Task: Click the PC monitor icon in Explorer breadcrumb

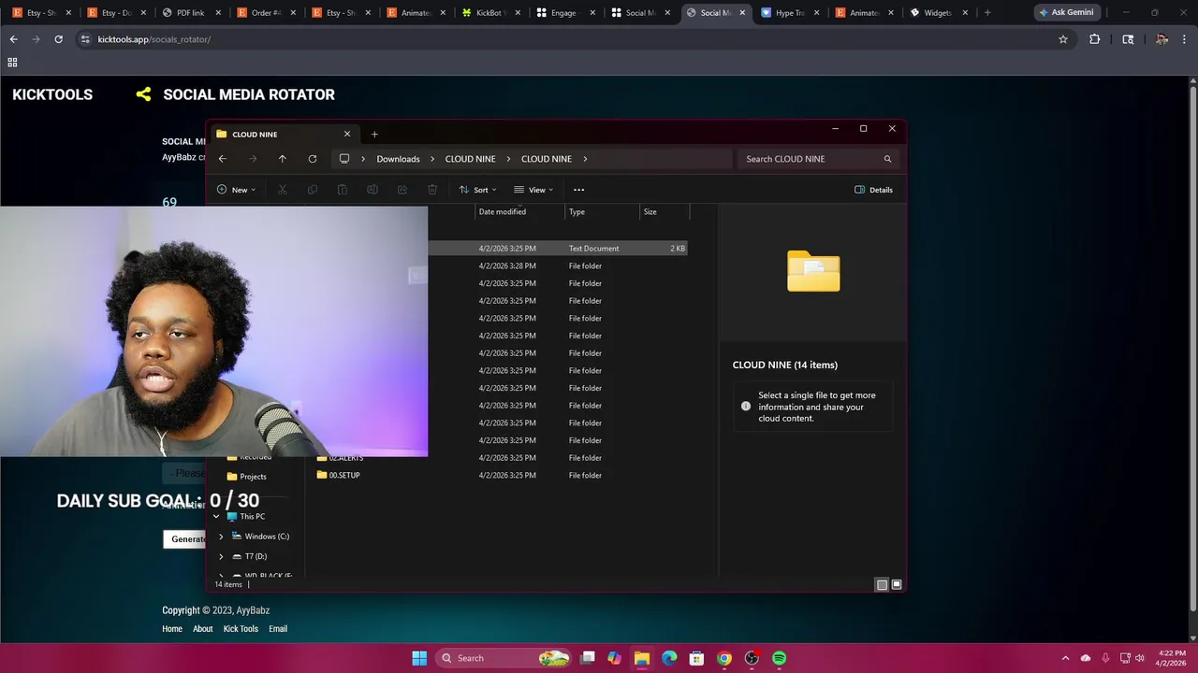Action: click(x=344, y=159)
